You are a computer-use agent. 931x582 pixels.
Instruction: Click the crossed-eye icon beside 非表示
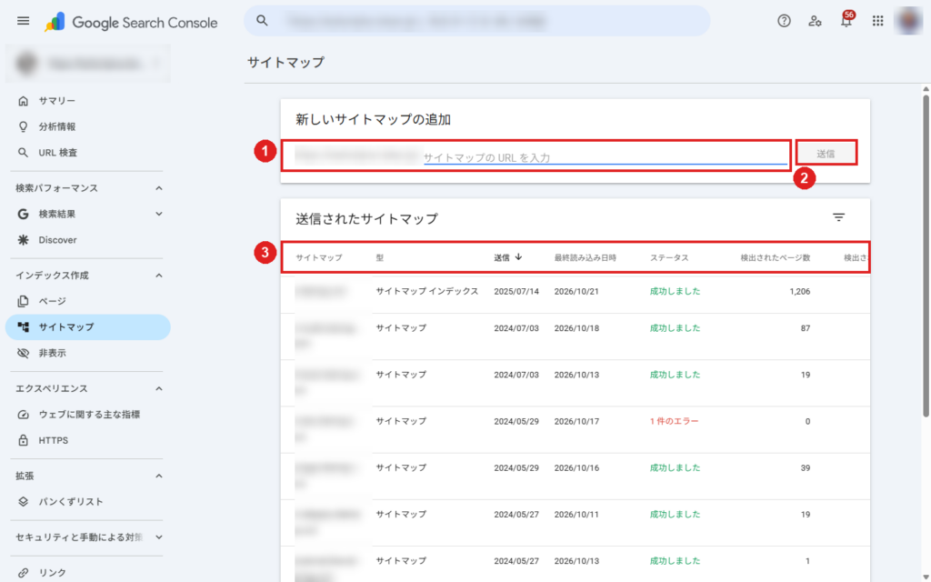pos(23,353)
